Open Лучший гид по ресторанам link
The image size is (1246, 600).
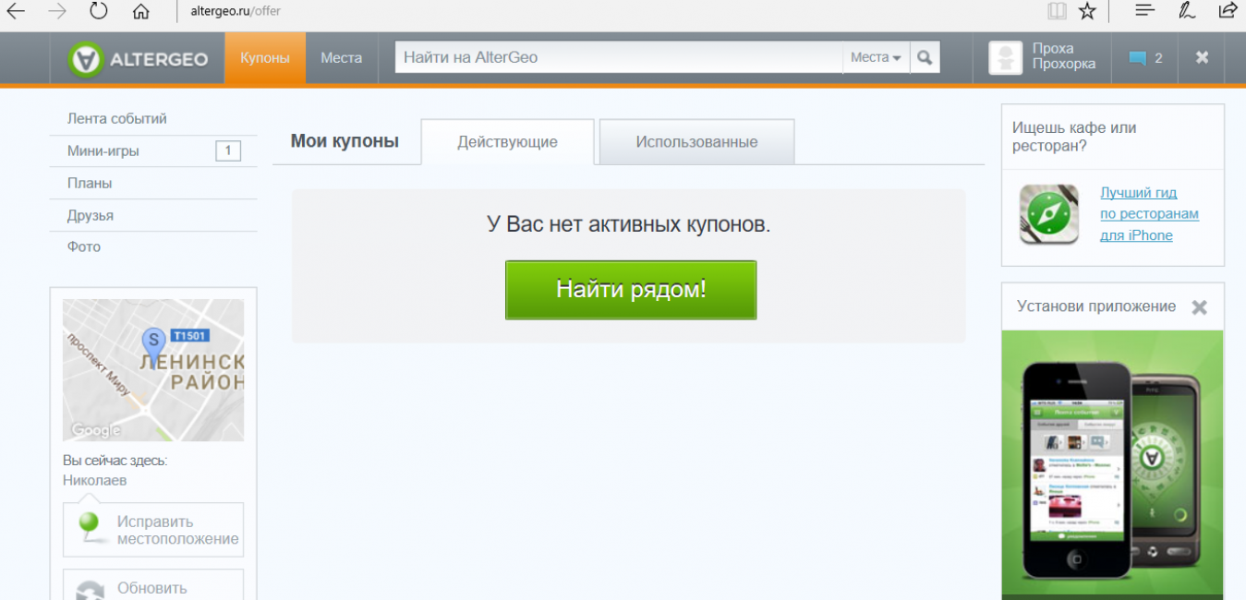(x=1148, y=214)
